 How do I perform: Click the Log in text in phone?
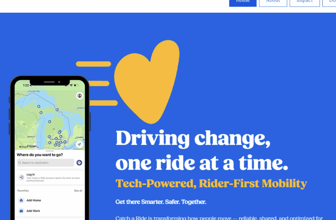tap(30, 174)
